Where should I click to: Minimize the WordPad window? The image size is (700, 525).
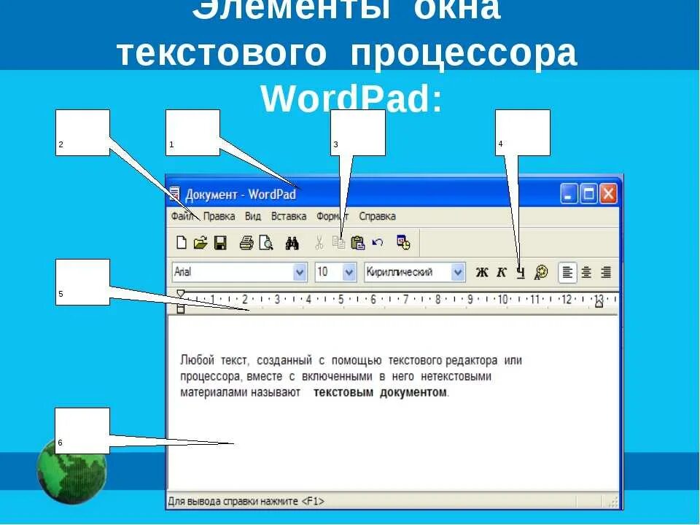[x=569, y=194]
